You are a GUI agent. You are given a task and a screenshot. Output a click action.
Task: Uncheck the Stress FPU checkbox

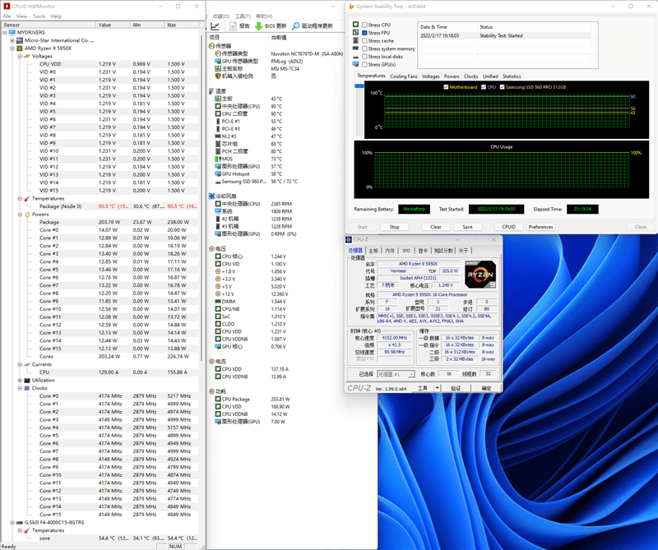(x=364, y=33)
